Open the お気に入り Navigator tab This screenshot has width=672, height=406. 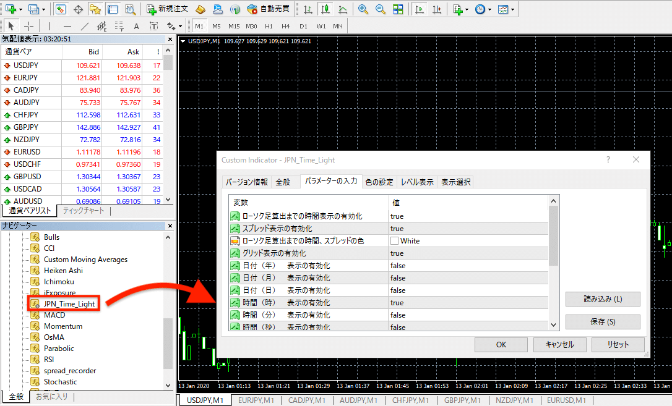(x=51, y=397)
